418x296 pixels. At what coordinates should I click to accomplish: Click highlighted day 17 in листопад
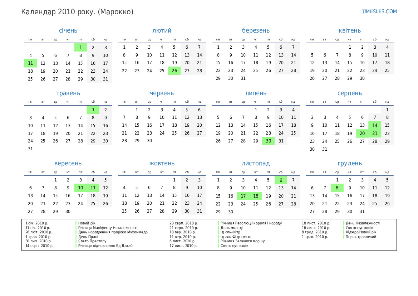click(x=243, y=196)
